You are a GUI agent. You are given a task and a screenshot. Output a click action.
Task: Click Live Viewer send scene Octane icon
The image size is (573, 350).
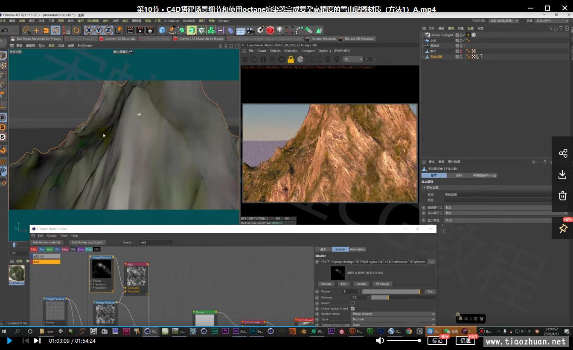[x=245, y=59]
